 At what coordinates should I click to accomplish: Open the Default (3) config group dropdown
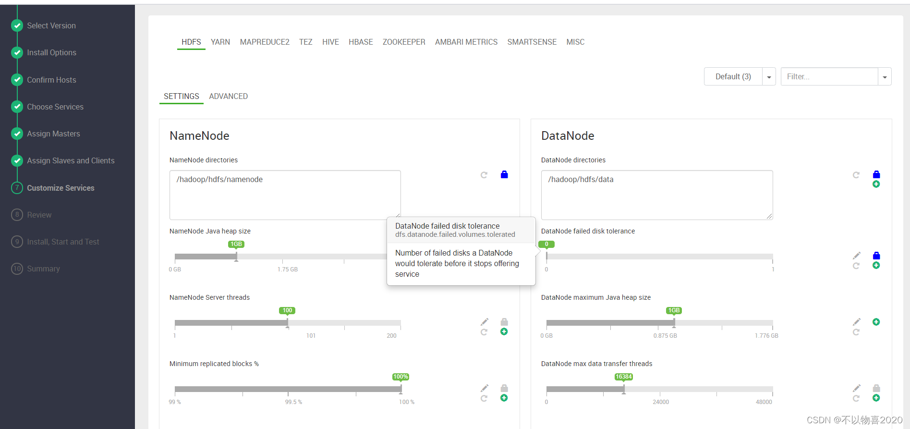pos(733,76)
